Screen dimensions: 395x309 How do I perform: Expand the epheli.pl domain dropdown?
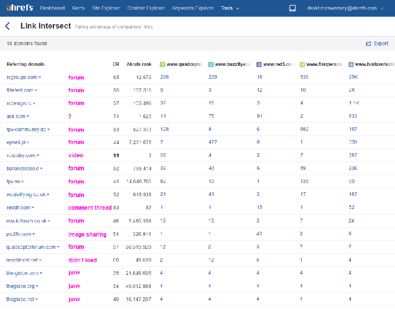tap(28, 143)
